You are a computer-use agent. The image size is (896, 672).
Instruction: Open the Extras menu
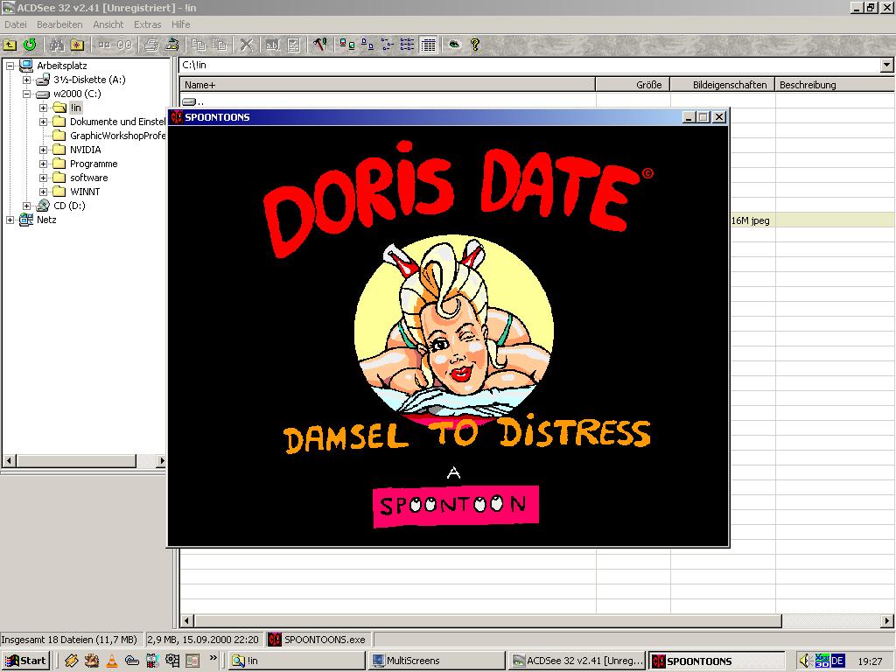[147, 24]
